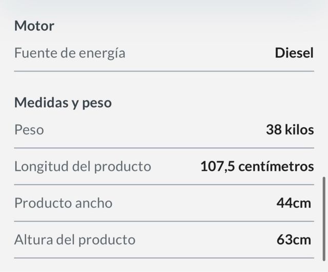Select the Producto ancho label
The image size is (328, 272).
pos(63,203)
